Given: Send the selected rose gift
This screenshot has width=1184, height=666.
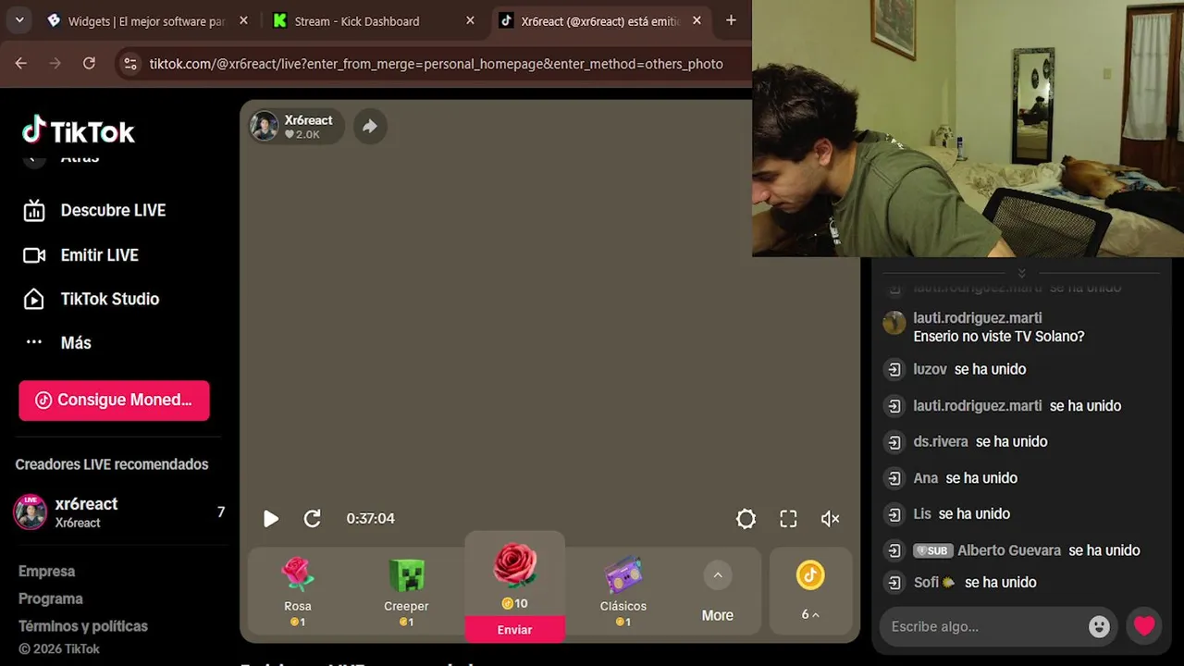Looking at the screenshot, I should (x=515, y=629).
